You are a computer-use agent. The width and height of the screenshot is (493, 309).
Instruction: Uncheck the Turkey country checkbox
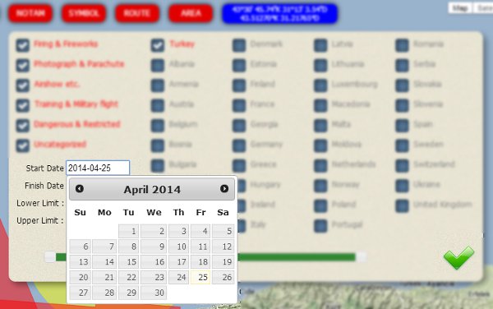[158, 45]
